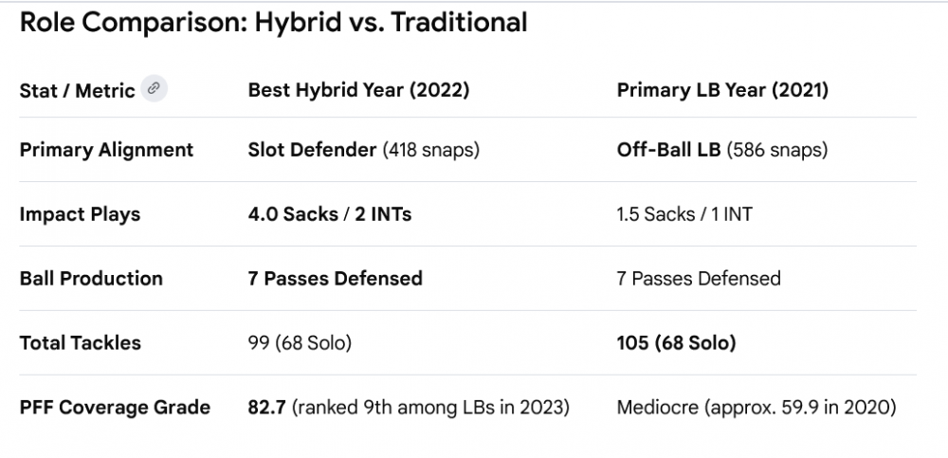Select the Primary LB Year (2021) header
This screenshot has height=458, width=948.
[722, 90]
